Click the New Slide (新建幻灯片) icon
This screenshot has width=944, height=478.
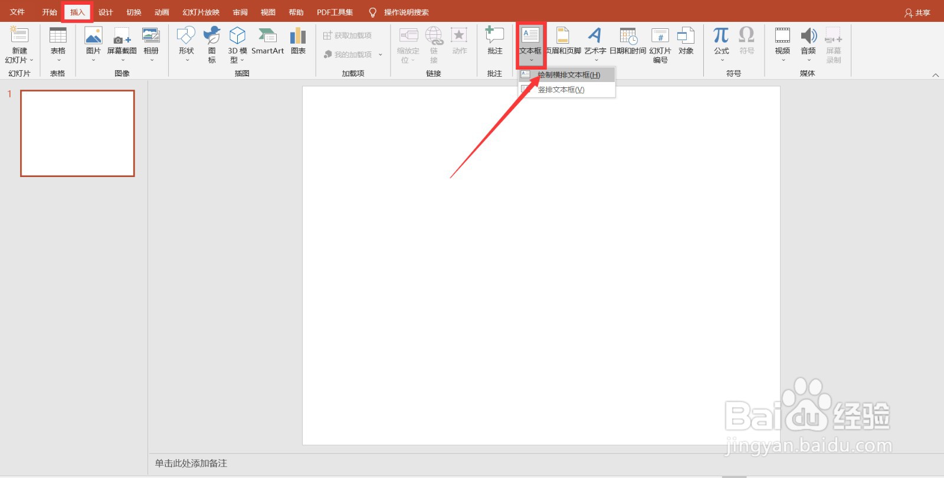(x=19, y=35)
